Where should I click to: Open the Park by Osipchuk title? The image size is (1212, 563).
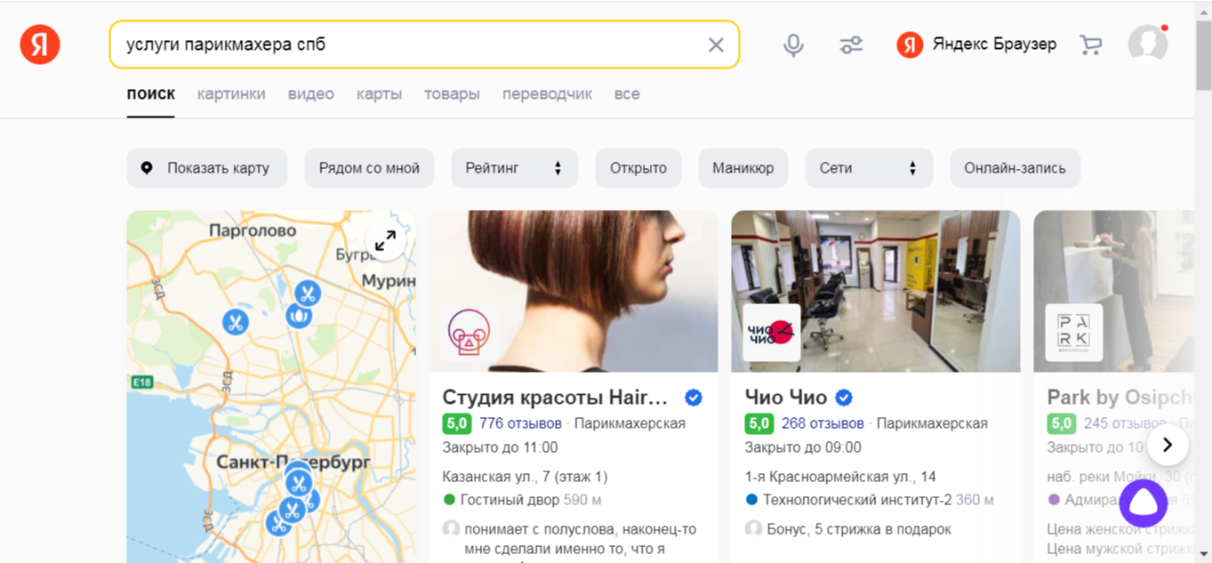point(1120,398)
